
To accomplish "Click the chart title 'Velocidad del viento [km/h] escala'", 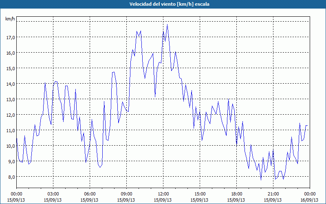I will coord(169,4).
